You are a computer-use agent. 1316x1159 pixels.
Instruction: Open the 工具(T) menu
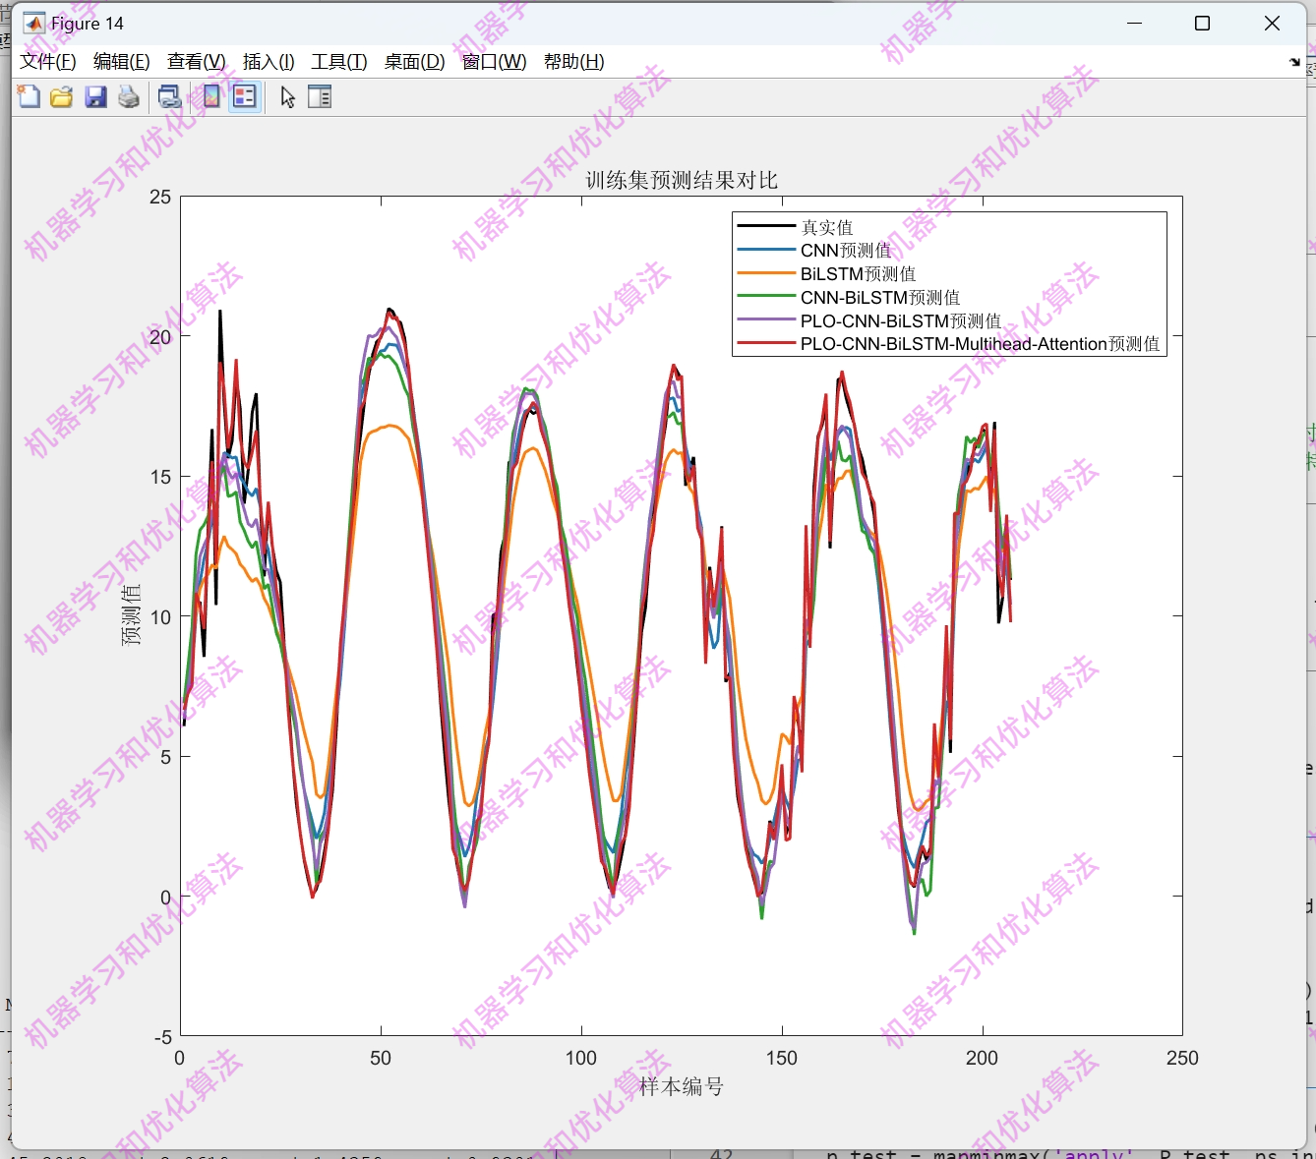coord(339,62)
